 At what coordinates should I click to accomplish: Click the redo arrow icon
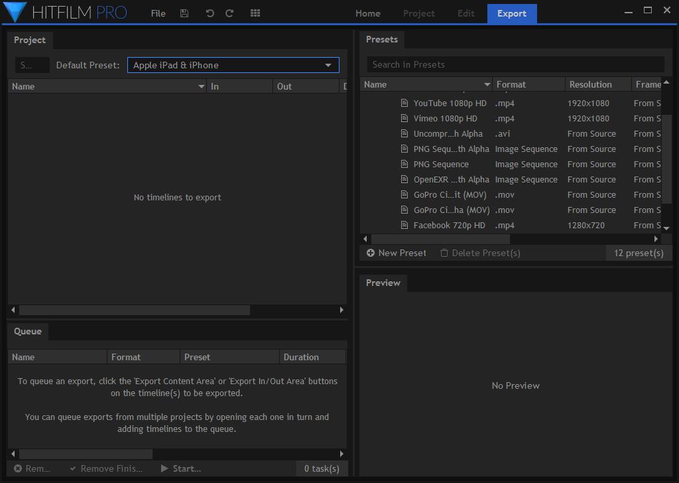point(229,13)
